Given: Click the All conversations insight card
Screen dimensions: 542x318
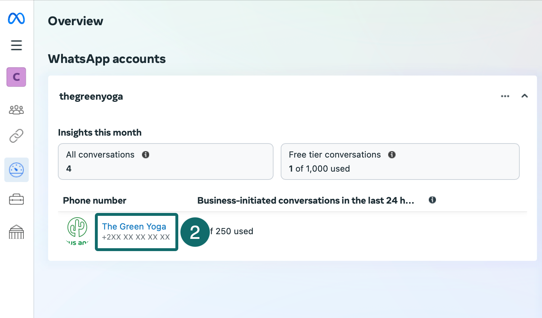Looking at the screenshot, I should pyautogui.click(x=165, y=162).
